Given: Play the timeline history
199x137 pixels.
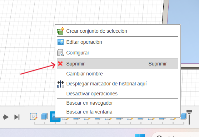Looking at the screenshot, I should point(6,117).
